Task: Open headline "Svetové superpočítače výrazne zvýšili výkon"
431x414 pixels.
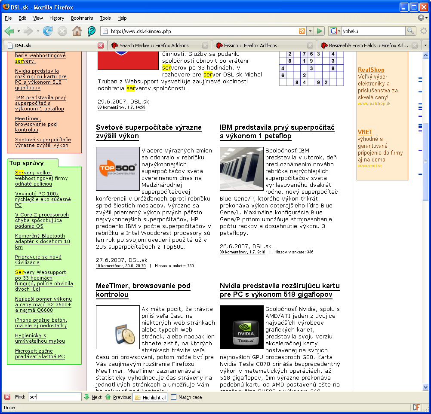Action: tap(149, 132)
